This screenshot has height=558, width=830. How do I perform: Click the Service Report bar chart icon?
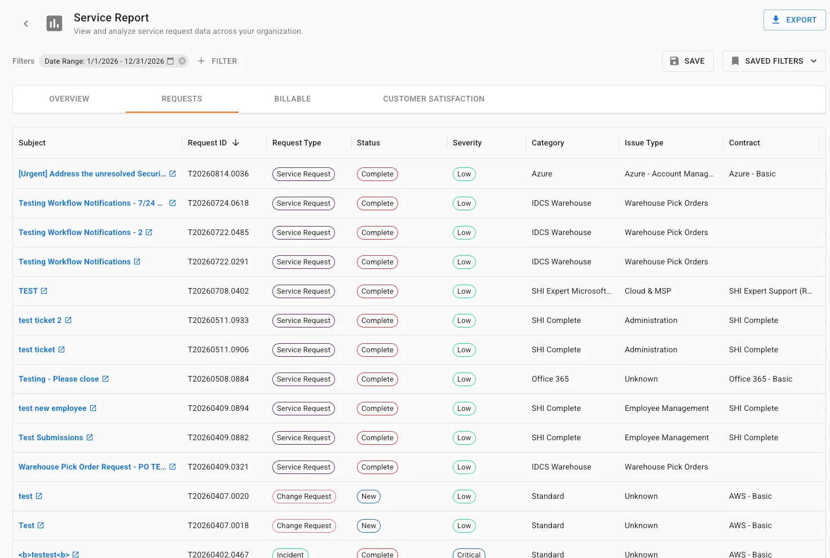coord(54,24)
